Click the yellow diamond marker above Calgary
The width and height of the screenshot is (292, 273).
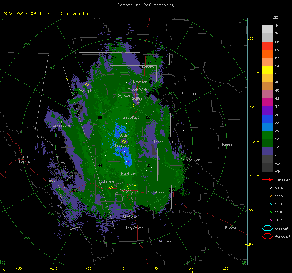coord(128,187)
